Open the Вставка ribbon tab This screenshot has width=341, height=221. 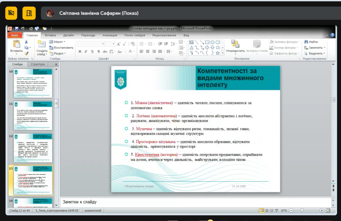coord(50,35)
